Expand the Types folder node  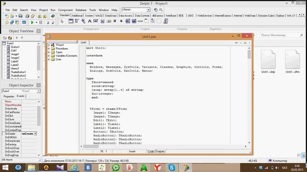click(x=49, y=52)
